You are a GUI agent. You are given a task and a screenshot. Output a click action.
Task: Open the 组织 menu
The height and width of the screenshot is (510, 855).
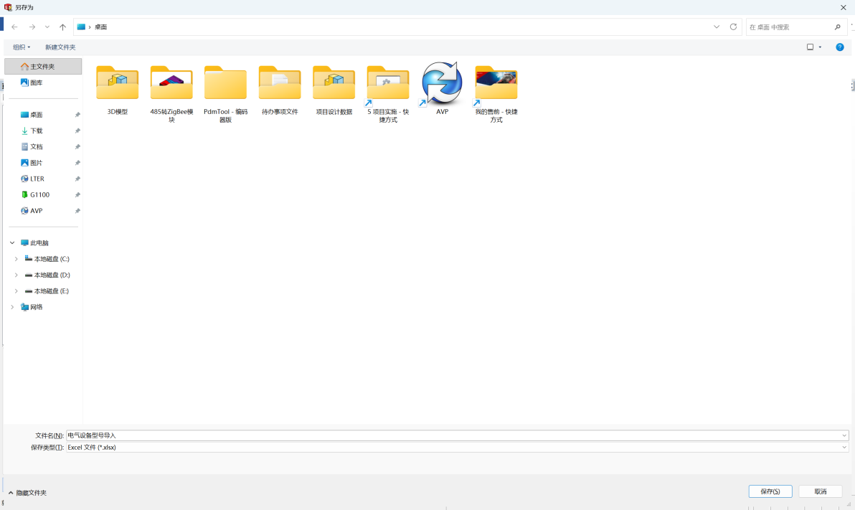tap(22, 47)
